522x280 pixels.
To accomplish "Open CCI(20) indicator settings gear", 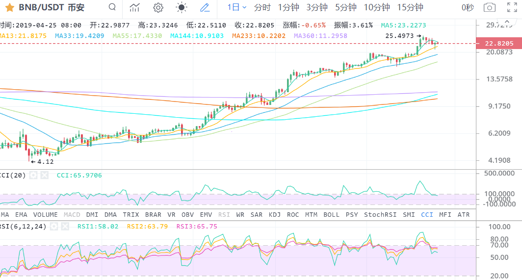I will click(x=33, y=175).
